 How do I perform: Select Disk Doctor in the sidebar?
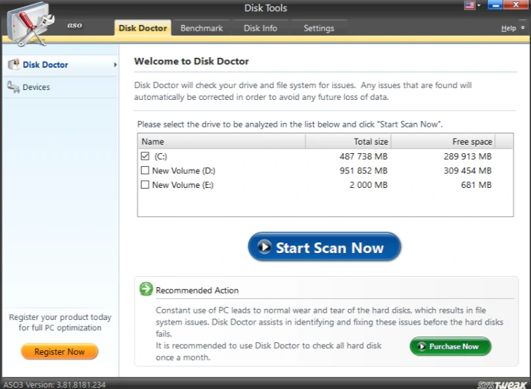pos(60,64)
